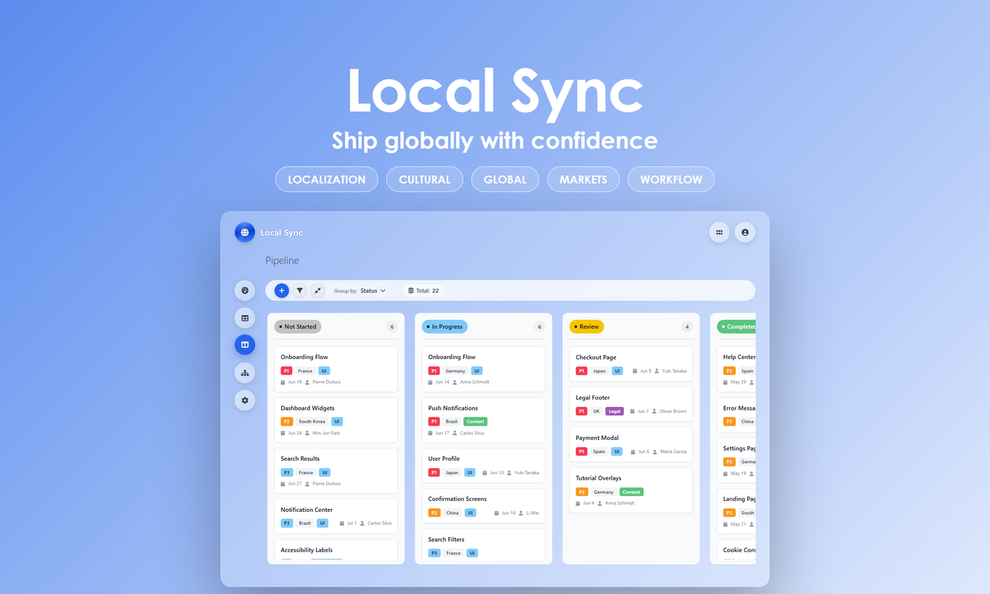The height and width of the screenshot is (594, 990).
Task: Click calendar icon on User Profile card
Action: pyautogui.click(x=485, y=473)
